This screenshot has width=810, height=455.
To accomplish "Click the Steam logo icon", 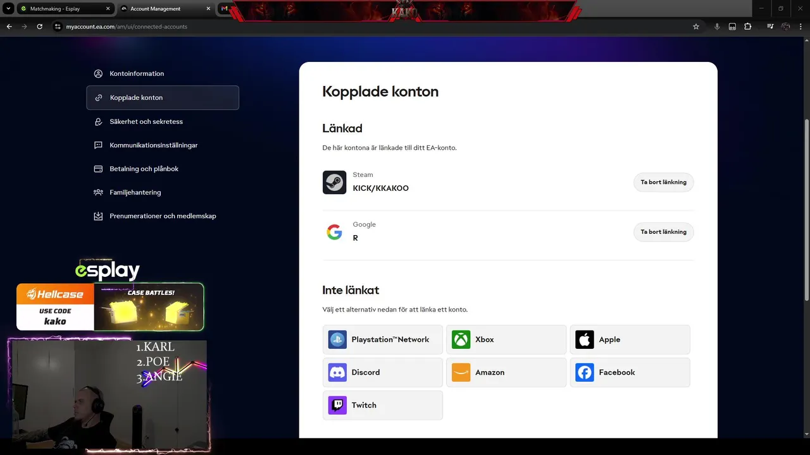I will pos(334,182).
